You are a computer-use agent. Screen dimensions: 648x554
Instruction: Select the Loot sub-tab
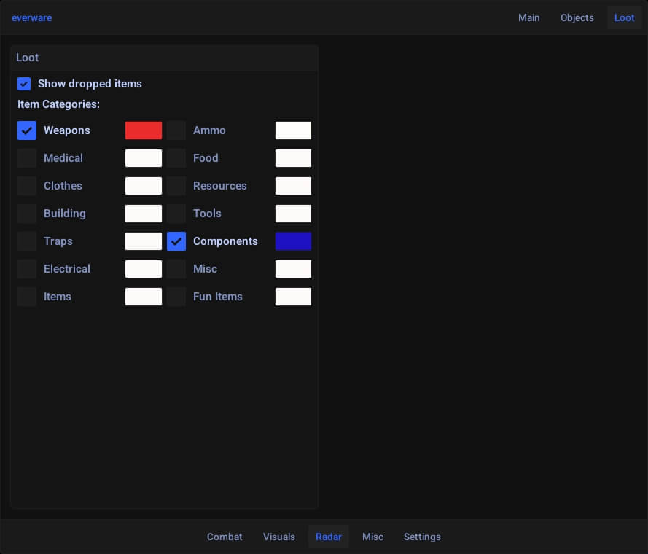[624, 17]
